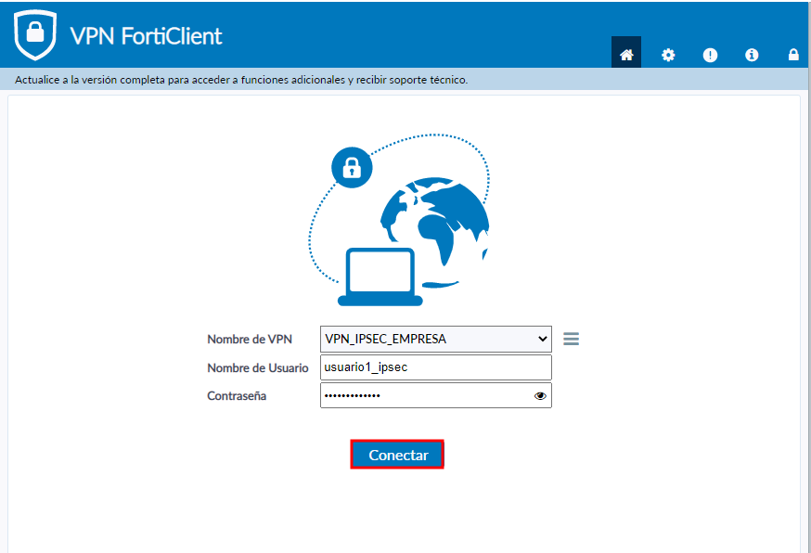Click the Contraseña label
The image size is (811, 553).
point(237,396)
